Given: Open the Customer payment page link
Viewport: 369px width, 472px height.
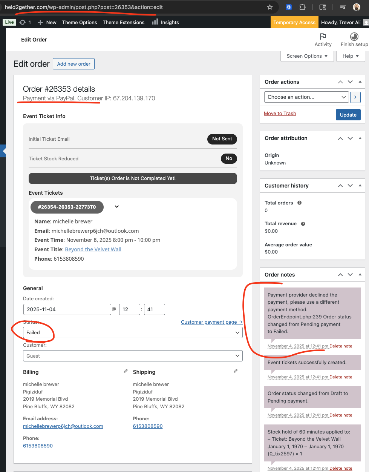Looking at the screenshot, I should tap(211, 322).
